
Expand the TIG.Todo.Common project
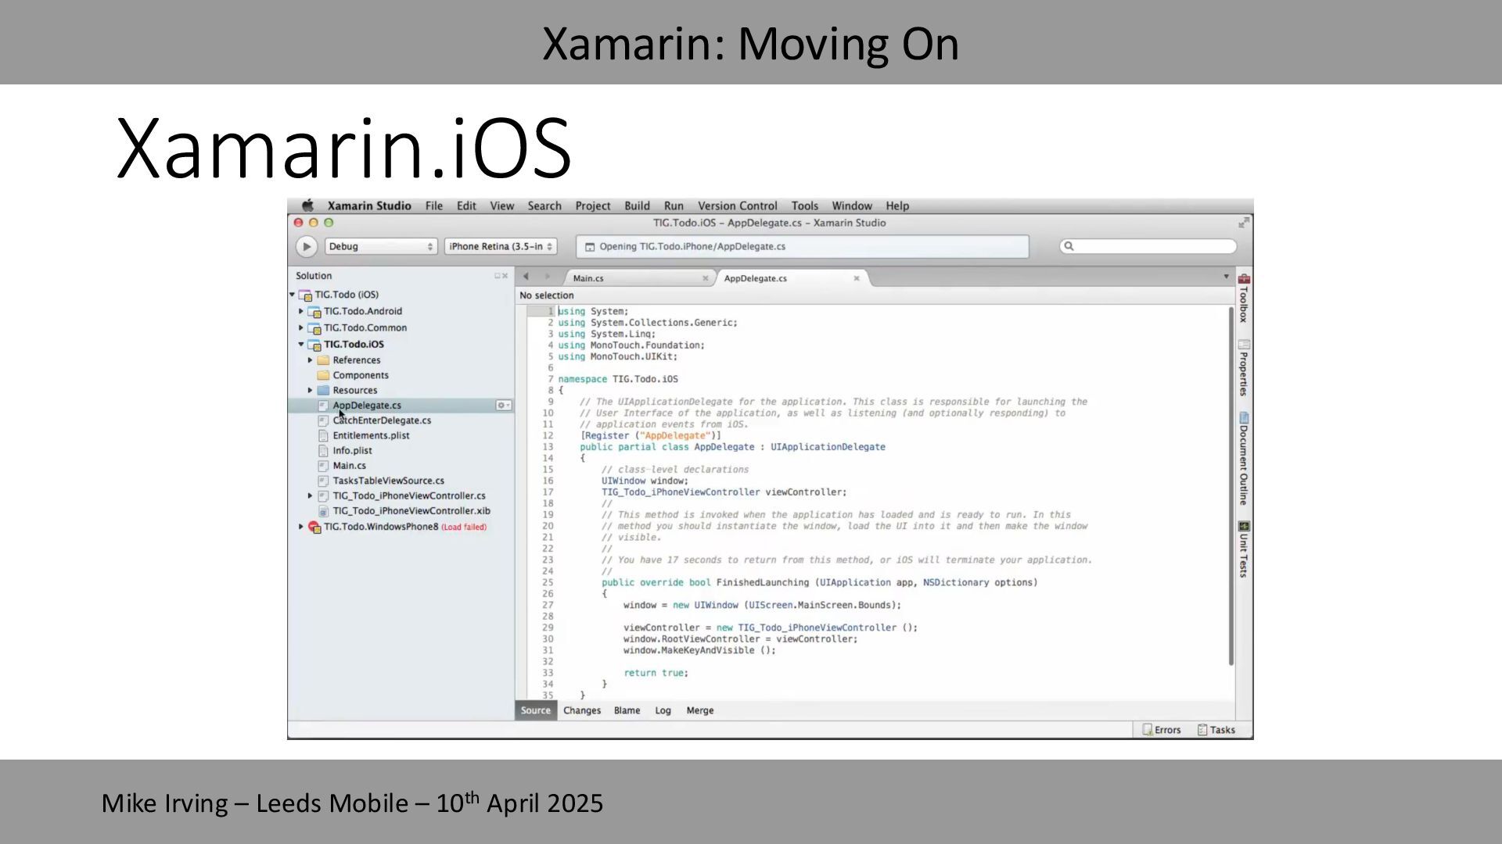click(301, 327)
